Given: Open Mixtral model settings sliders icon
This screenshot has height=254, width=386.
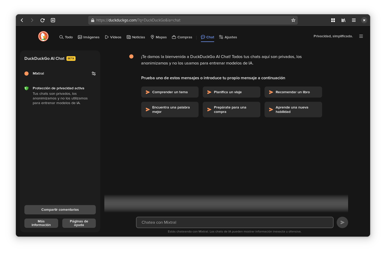Looking at the screenshot, I should [x=94, y=74].
